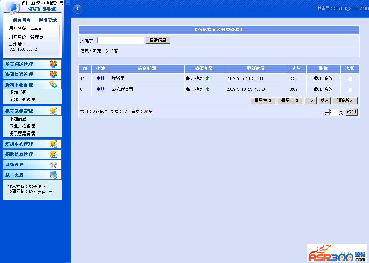Click the 退出登录 logout link
Image resolution: width=369 pixels, height=263 pixels.
pyautogui.click(x=47, y=20)
